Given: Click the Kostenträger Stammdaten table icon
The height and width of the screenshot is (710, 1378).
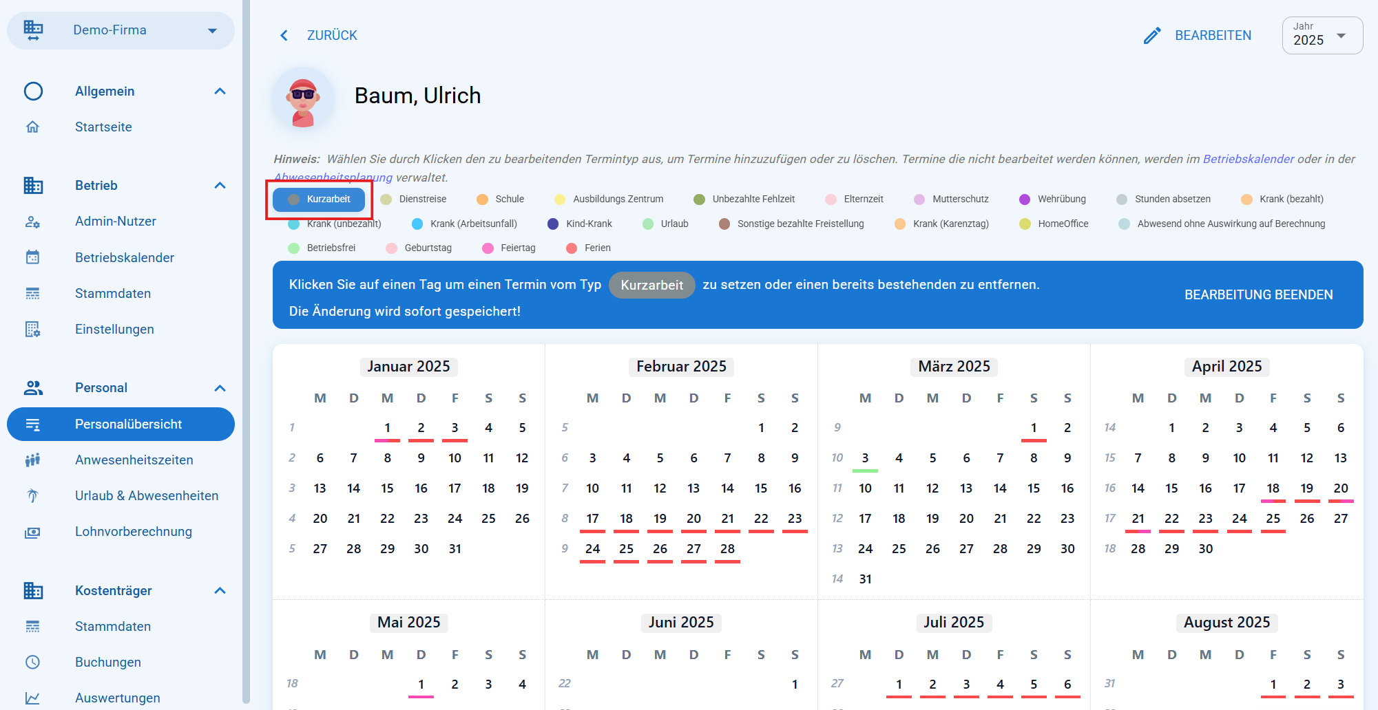Looking at the screenshot, I should click(x=32, y=627).
